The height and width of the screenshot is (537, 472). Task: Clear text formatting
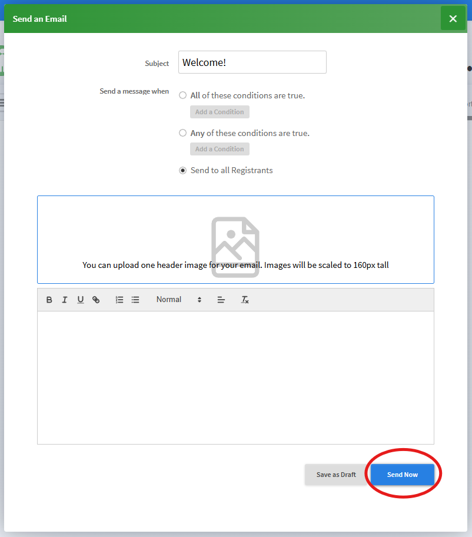click(245, 300)
